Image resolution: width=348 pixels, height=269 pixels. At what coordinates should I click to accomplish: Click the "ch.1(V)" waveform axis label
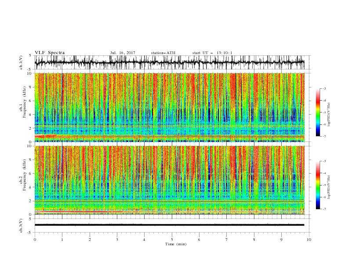tap(21, 62)
